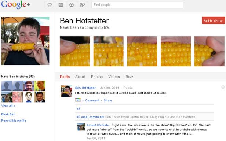226x141 pixels.
Task: Click the Add to circles button
Action: (213, 21)
